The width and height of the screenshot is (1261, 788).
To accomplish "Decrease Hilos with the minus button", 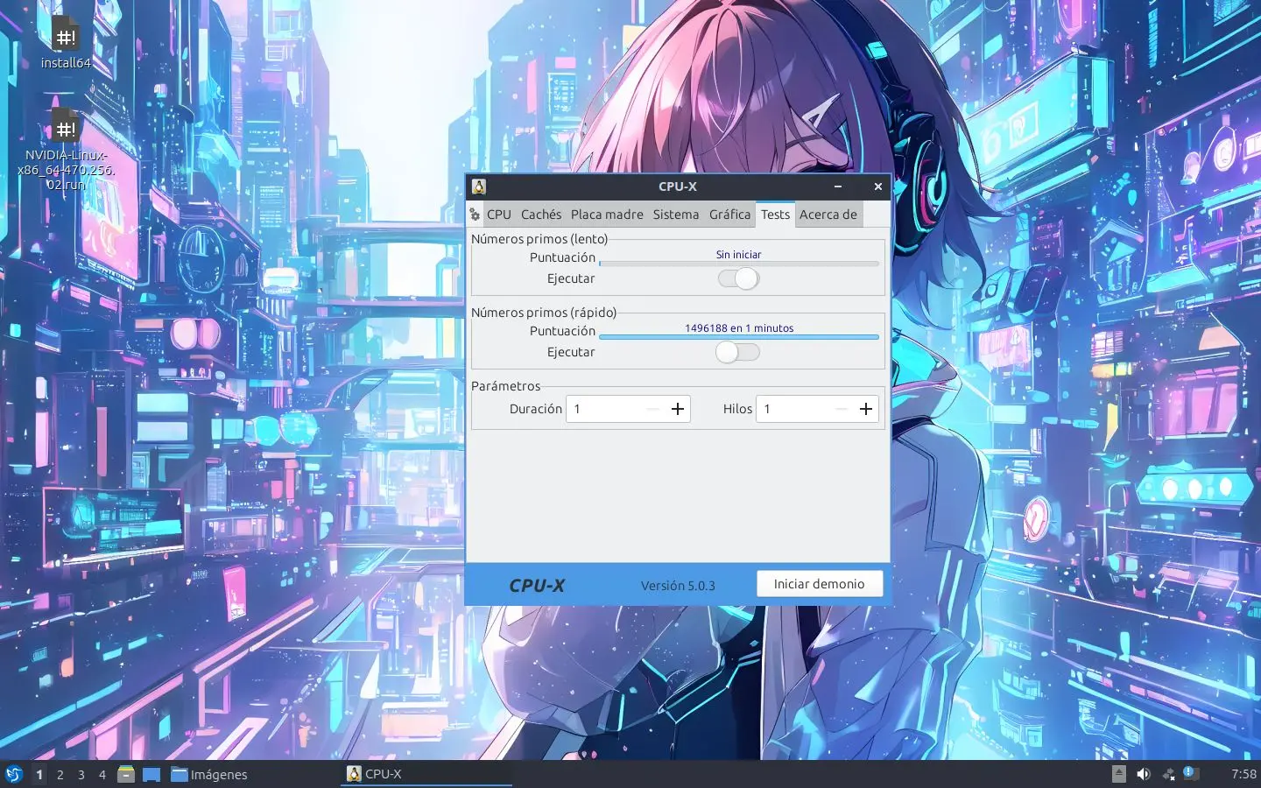I will coord(842,409).
